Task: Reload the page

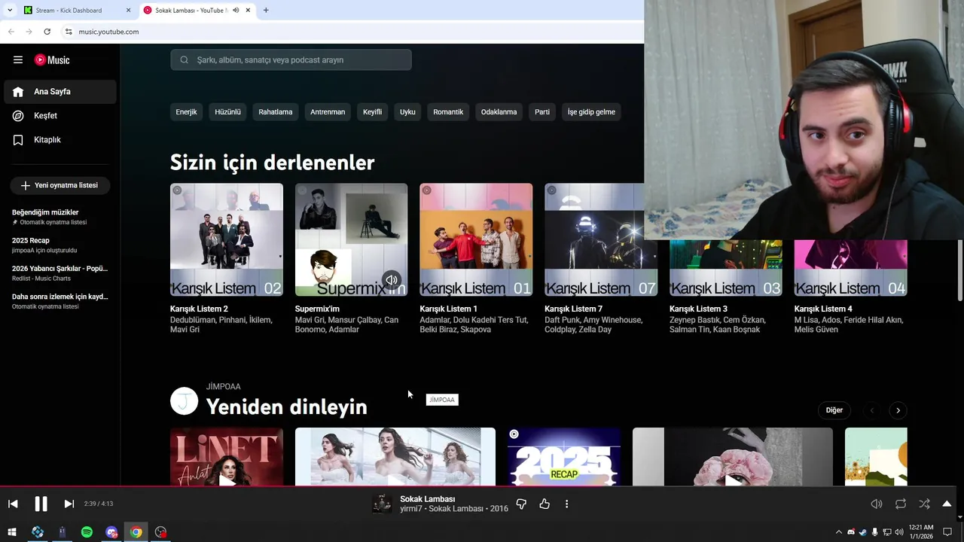Action: (x=47, y=32)
